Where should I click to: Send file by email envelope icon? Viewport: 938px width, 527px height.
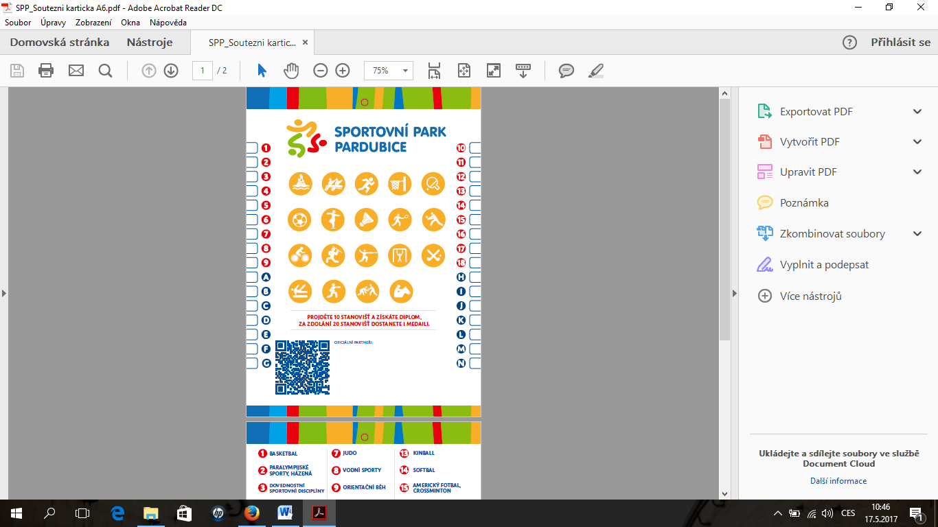click(x=76, y=70)
